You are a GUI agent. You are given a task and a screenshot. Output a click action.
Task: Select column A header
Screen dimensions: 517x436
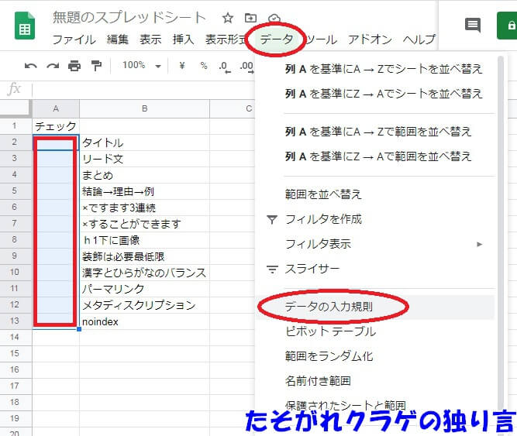coord(56,108)
